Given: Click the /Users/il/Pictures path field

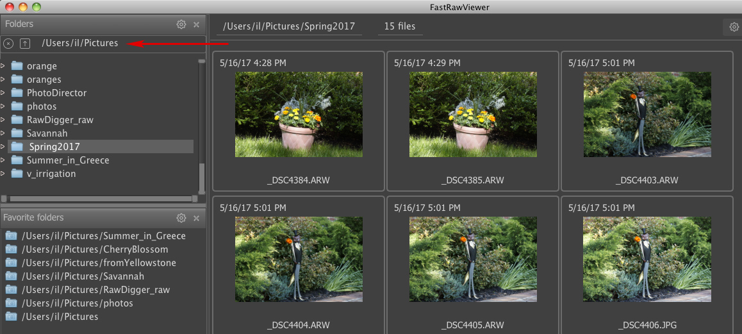Looking at the screenshot, I should click(80, 44).
